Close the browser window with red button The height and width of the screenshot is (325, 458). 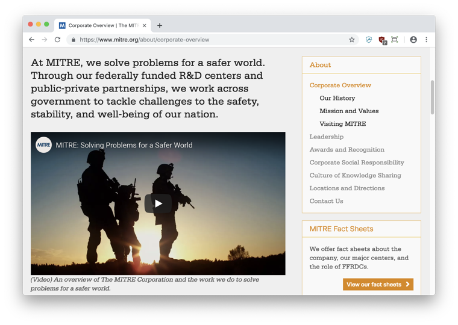click(30, 24)
